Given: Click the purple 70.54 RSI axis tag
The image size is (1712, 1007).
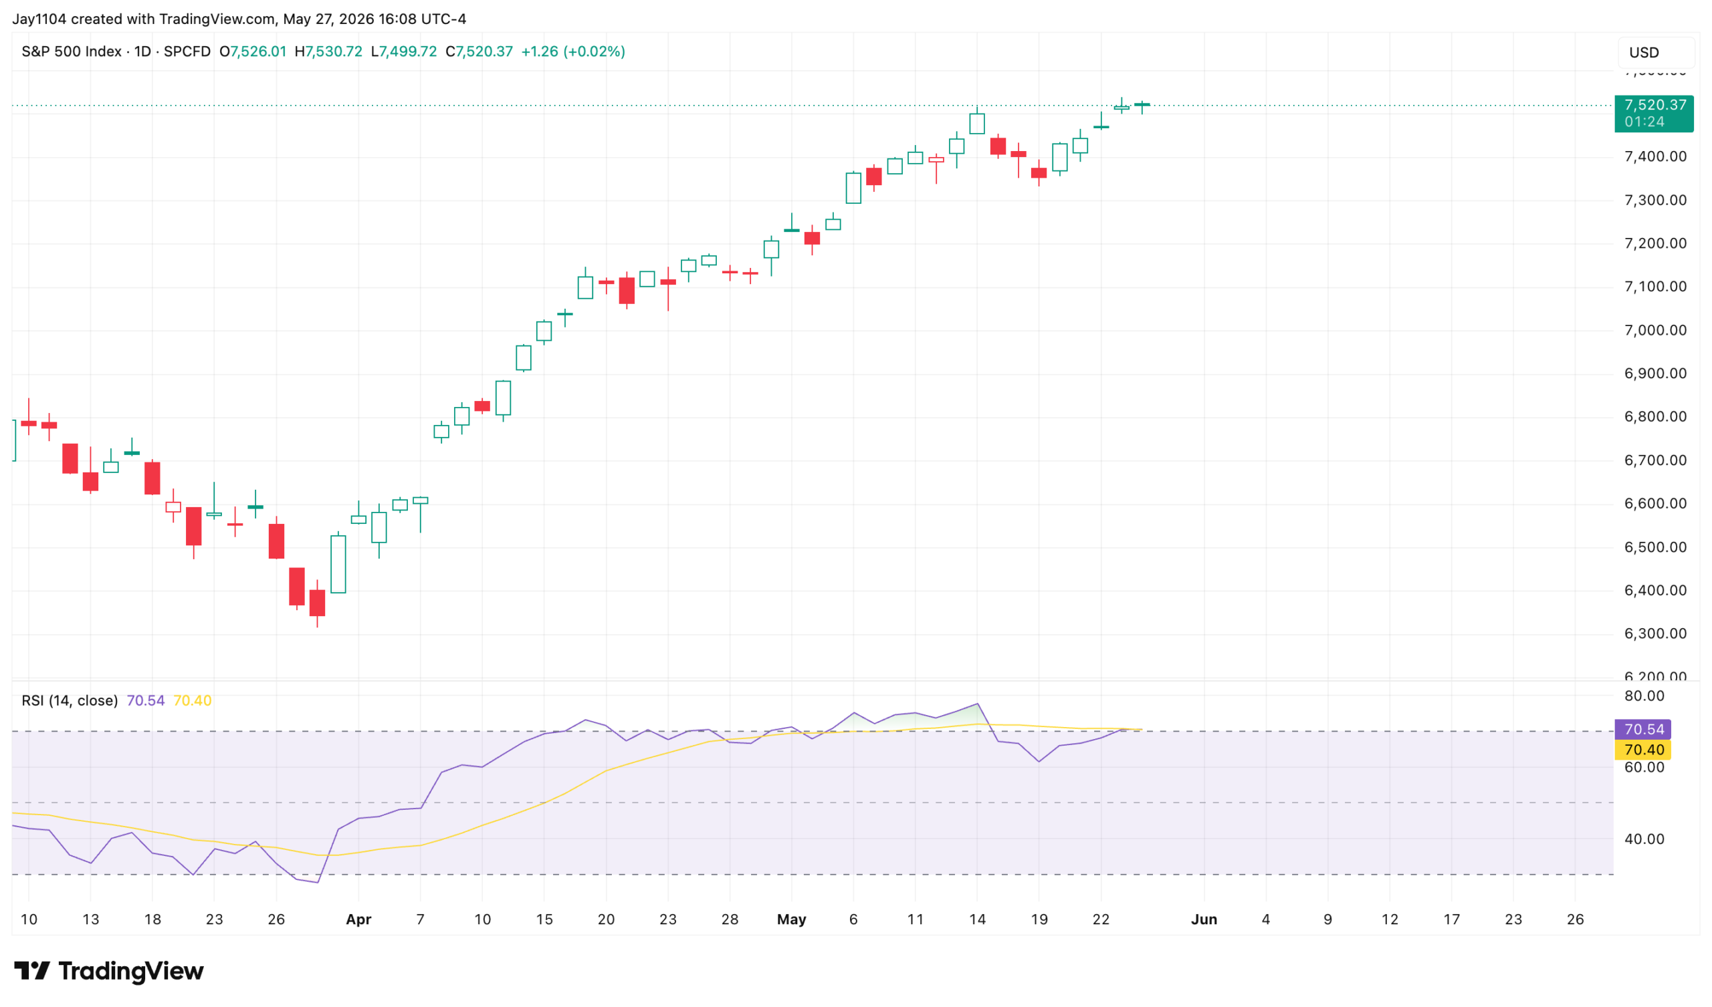Looking at the screenshot, I should 1642,730.
